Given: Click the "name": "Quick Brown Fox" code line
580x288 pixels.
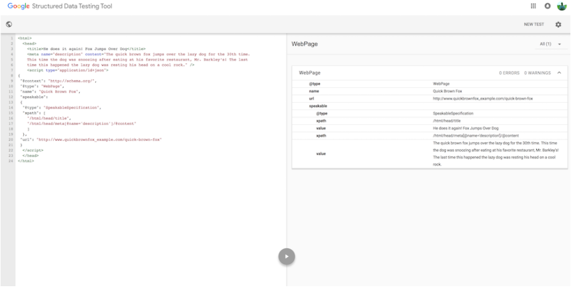Looking at the screenshot, I should [x=50, y=91].
